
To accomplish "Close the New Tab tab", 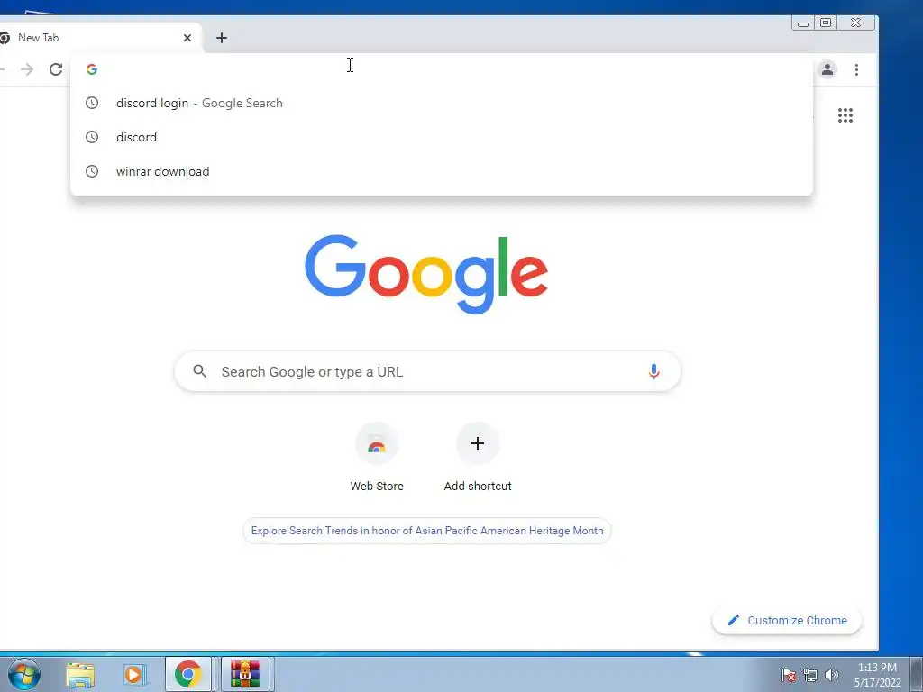I will coord(187,38).
